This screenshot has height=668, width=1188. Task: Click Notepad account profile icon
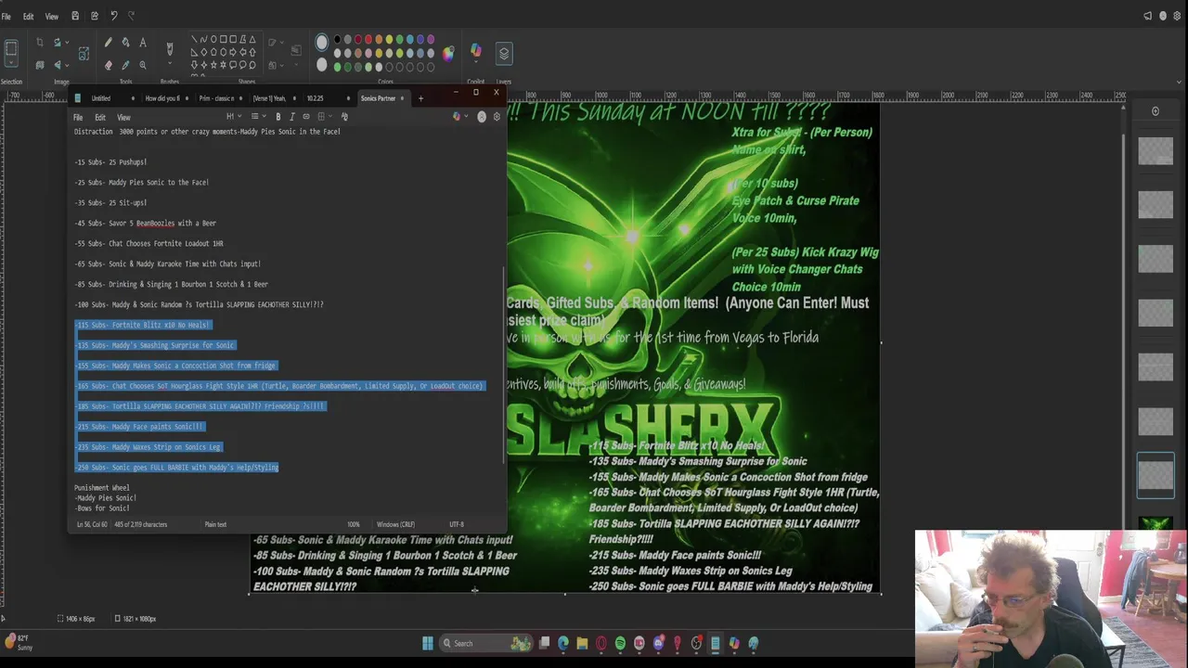coord(481,117)
